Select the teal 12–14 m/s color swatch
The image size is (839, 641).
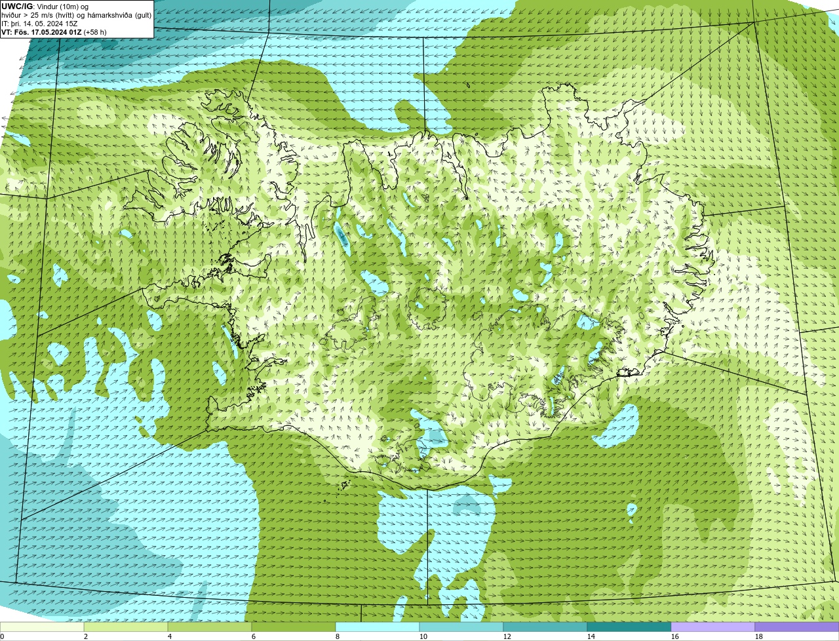(545, 627)
